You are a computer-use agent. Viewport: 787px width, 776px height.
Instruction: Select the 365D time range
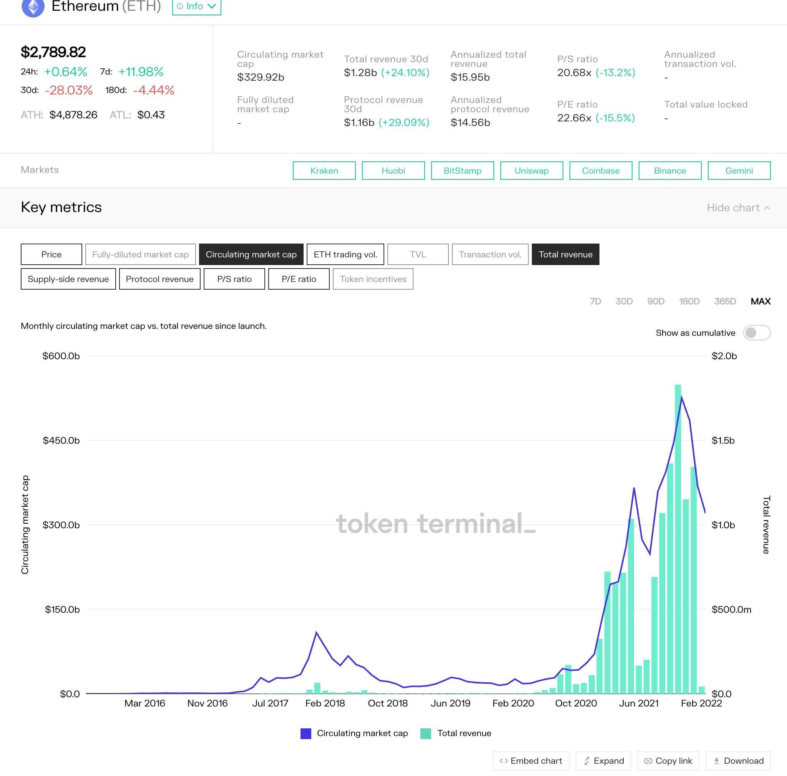click(x=725, y=301)
